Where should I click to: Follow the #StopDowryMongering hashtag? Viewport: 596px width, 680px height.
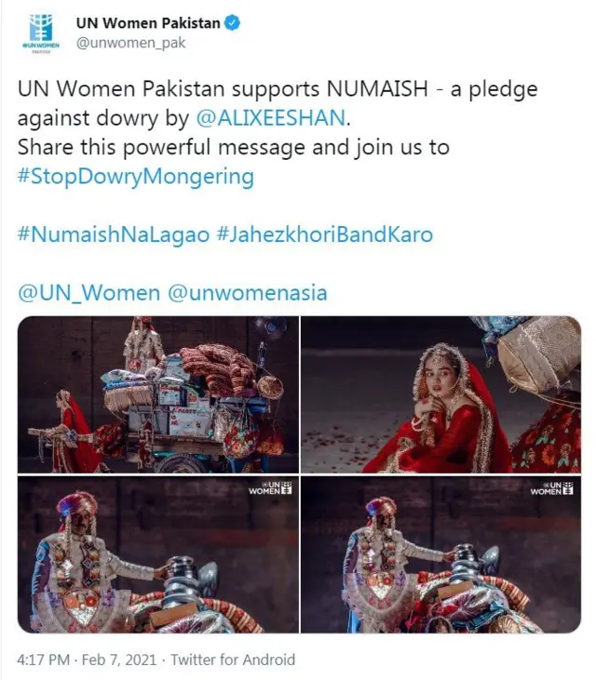135,177
